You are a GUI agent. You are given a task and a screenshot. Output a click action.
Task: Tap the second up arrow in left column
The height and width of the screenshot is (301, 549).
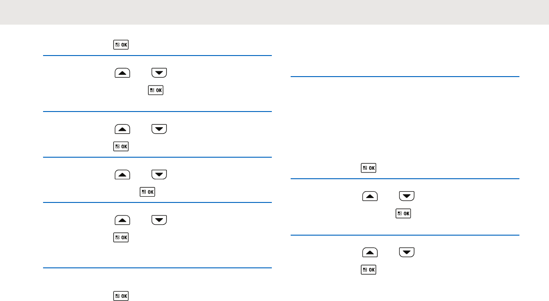tap(122, 129)
